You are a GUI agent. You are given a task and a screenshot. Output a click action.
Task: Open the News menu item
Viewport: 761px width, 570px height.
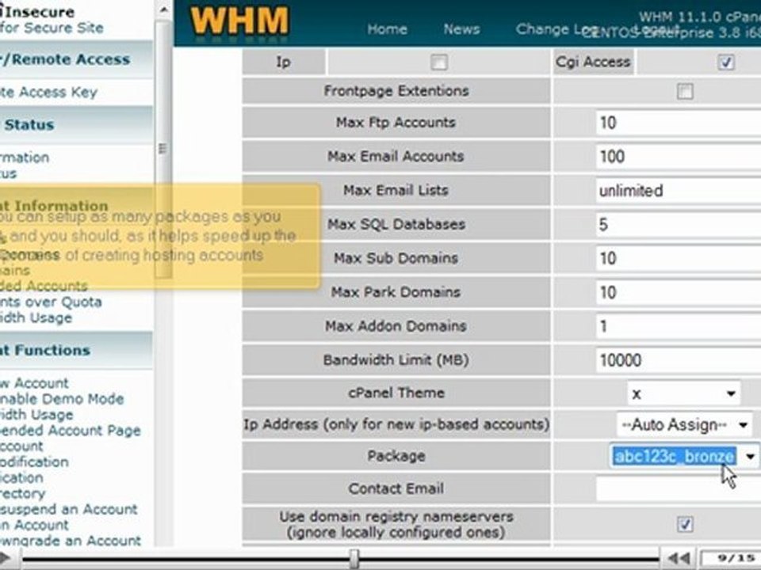(461, 29)
